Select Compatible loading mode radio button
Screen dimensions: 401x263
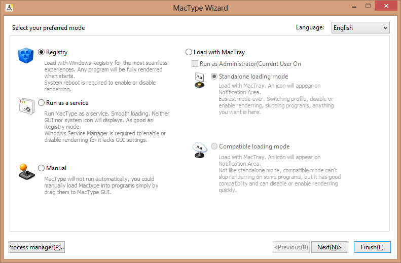[x=214, y=146]
